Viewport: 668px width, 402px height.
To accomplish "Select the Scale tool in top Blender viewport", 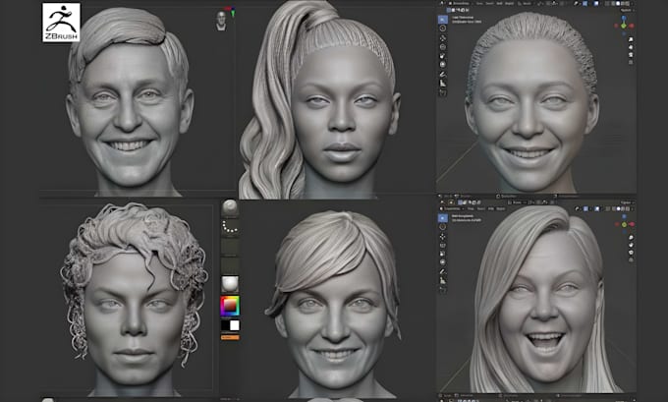I will tap(443, 56).
